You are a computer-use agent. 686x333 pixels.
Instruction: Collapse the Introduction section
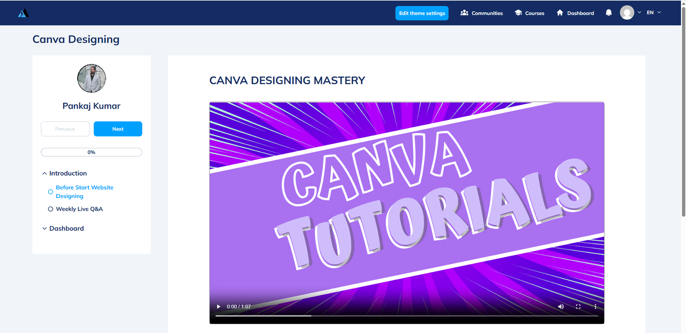(44, 173)
